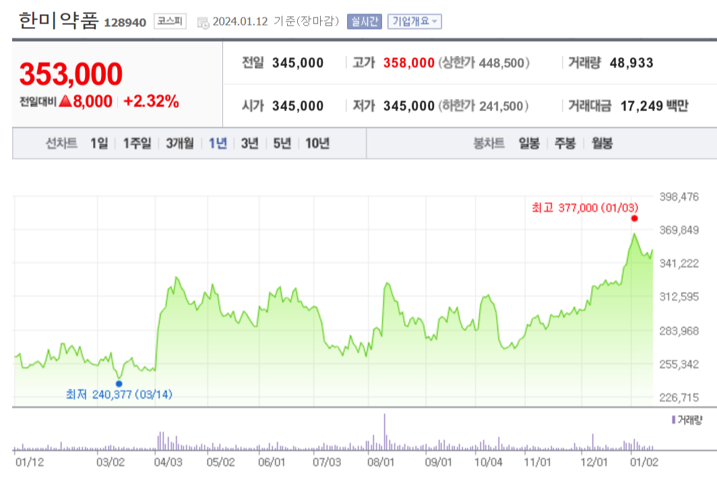Switch to 월봉 monthly candle chart
This screenshot has width=717, height=489.
pyautogui.click(x=602, y=143)
